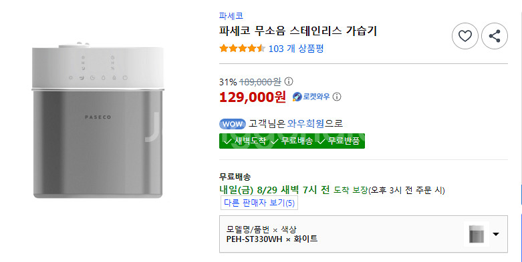The image size is (522, 262).
Task: Click the 파세코 무소음 스테인리스 가습기 title
Action: coord(298,31)
